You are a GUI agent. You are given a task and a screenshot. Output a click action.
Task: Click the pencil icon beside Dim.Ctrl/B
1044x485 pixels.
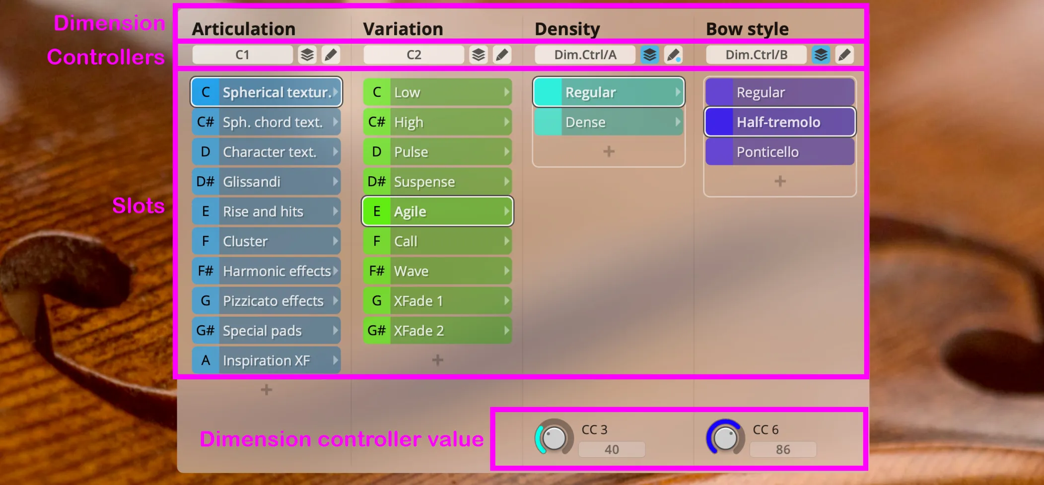pos(844,55)
